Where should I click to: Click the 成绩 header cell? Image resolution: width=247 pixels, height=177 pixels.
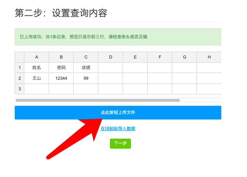86,67
